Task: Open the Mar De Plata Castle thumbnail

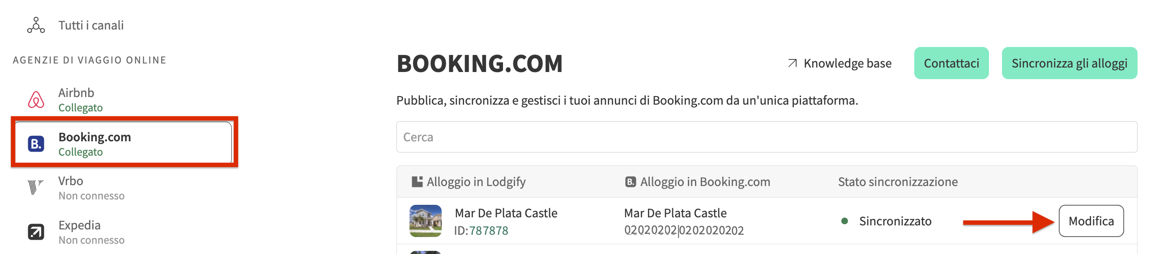Action: 425,221
